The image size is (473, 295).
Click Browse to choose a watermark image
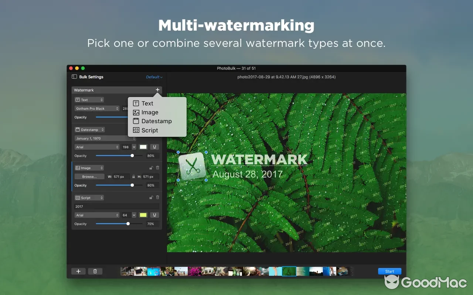click(x=89, y=176)
